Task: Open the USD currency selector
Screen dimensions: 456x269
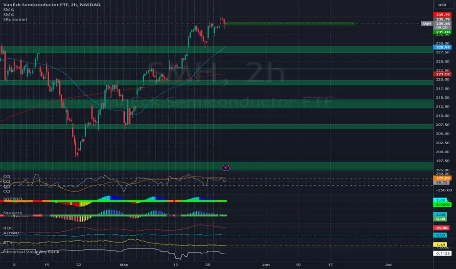Action: click(442, 5)
